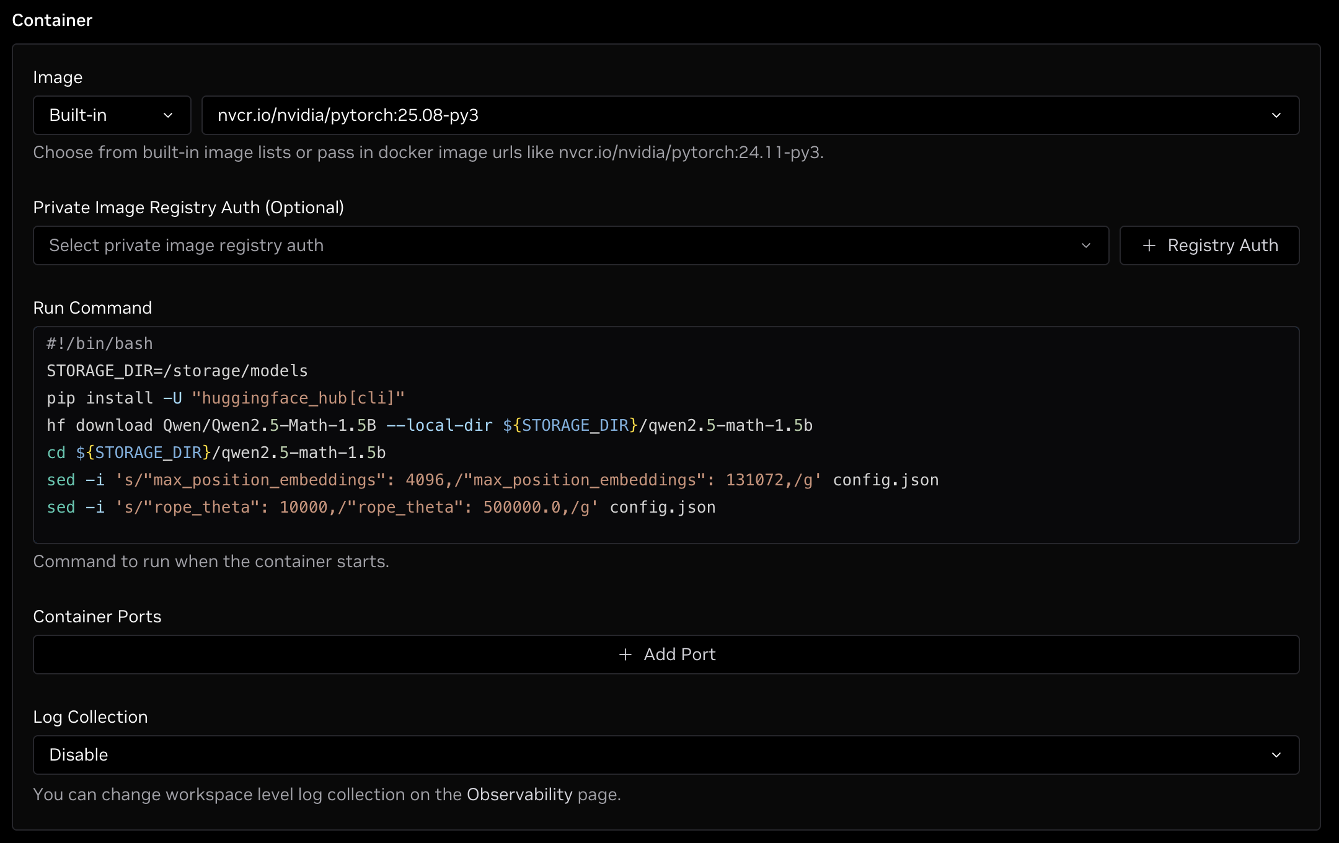Click the shebang line in Run Command
The image size is (1339, 843).
100,343
